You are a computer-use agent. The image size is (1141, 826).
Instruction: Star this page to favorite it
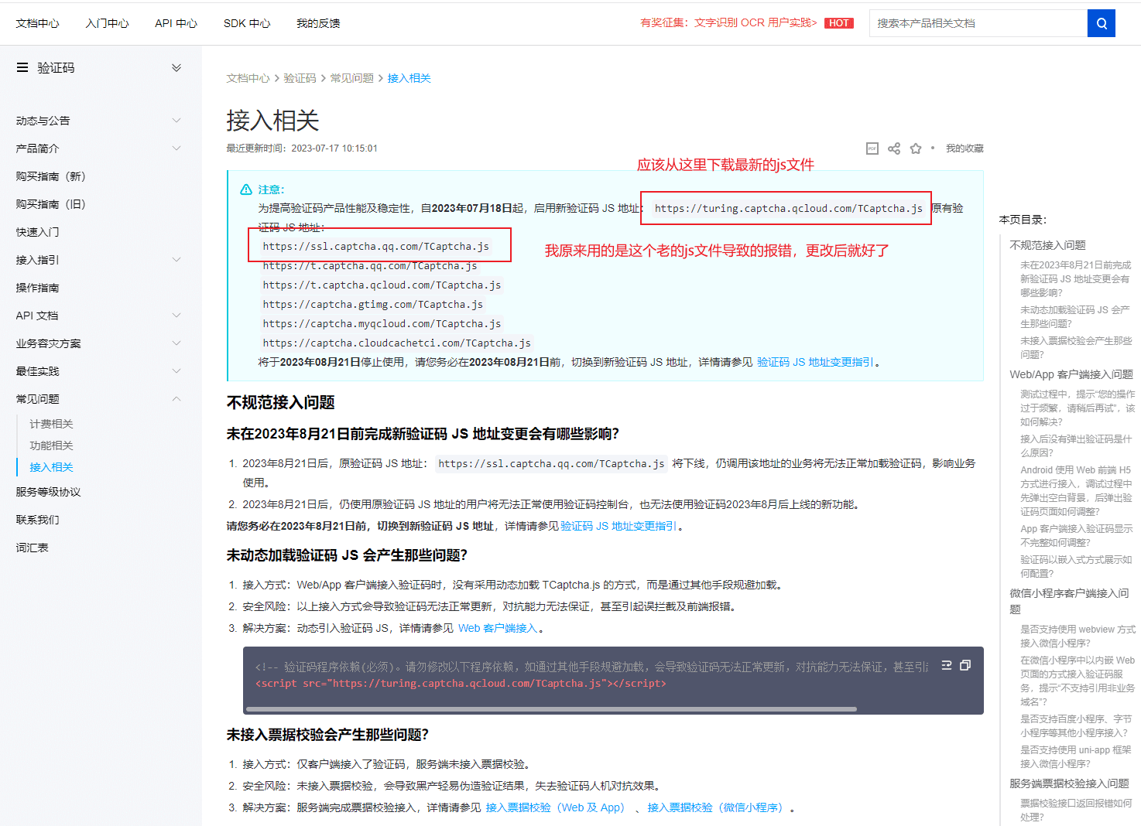[x=916, y=148]
